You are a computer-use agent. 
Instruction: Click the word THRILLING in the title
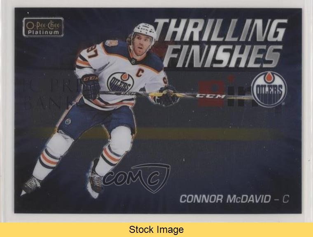pos(220,31)
